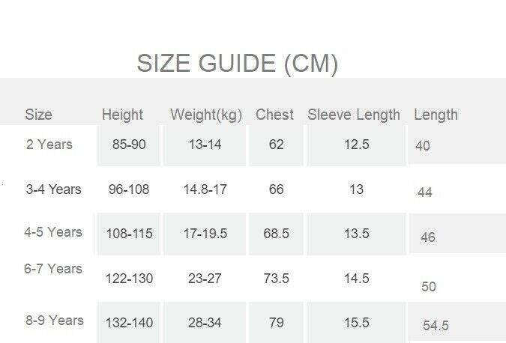
Task: Click the 85-90 height cell
Action: (x=129, y=145)
